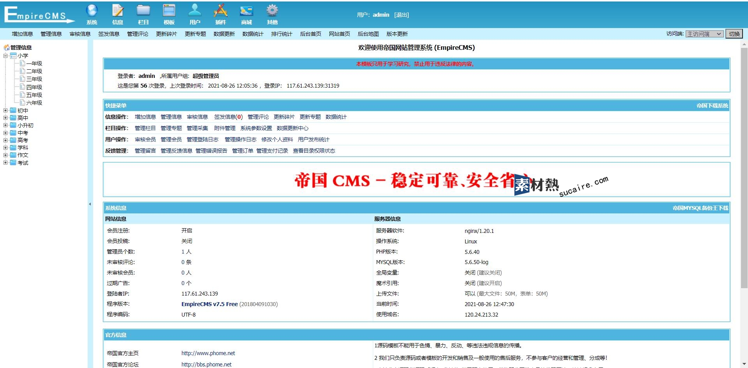This screenshot has width=748, height=368.
Task: Click the EmpireCMS logo
Action: point(39,15)
